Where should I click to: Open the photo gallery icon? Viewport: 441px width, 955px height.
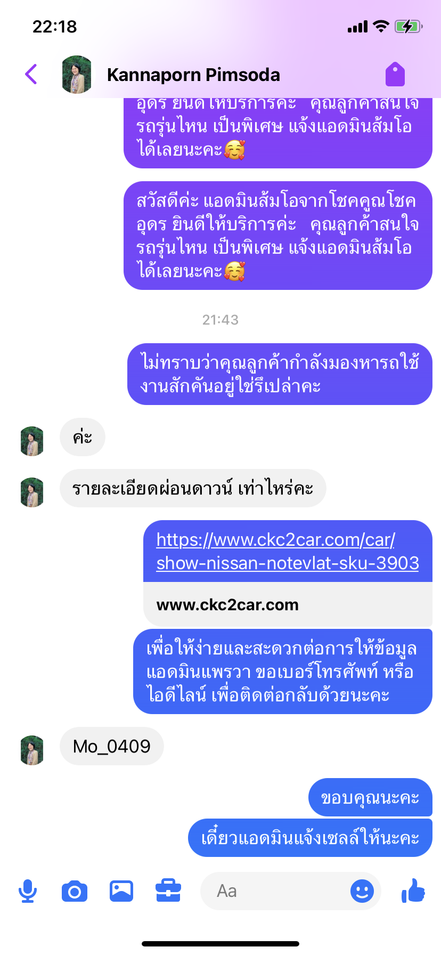coord(121,891)
